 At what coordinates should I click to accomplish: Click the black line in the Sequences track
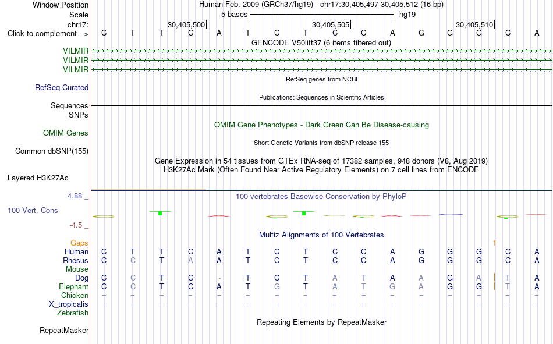(321, 105)
